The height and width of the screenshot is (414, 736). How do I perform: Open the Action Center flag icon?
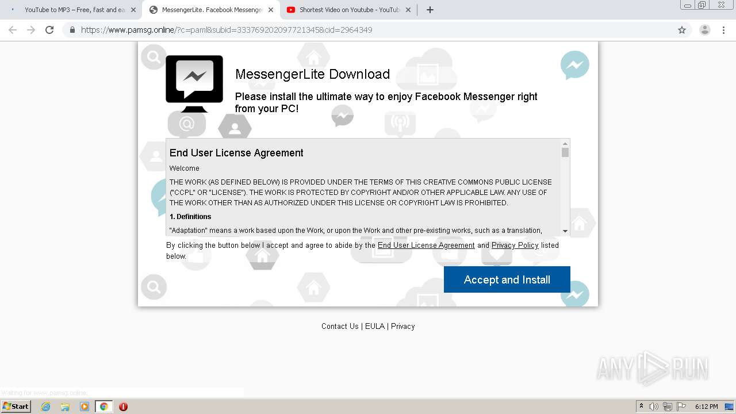[681, 407]
